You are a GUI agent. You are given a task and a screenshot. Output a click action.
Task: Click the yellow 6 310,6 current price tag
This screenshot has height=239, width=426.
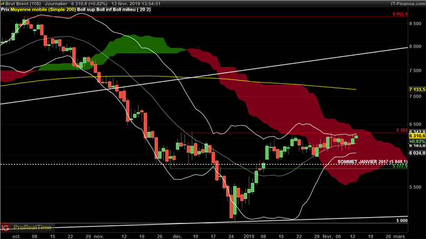click(x=417, y=135)
